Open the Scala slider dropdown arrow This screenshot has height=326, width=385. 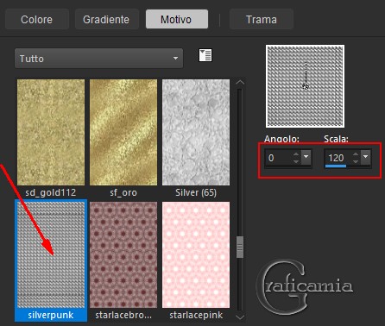click(x=365, y=157)
